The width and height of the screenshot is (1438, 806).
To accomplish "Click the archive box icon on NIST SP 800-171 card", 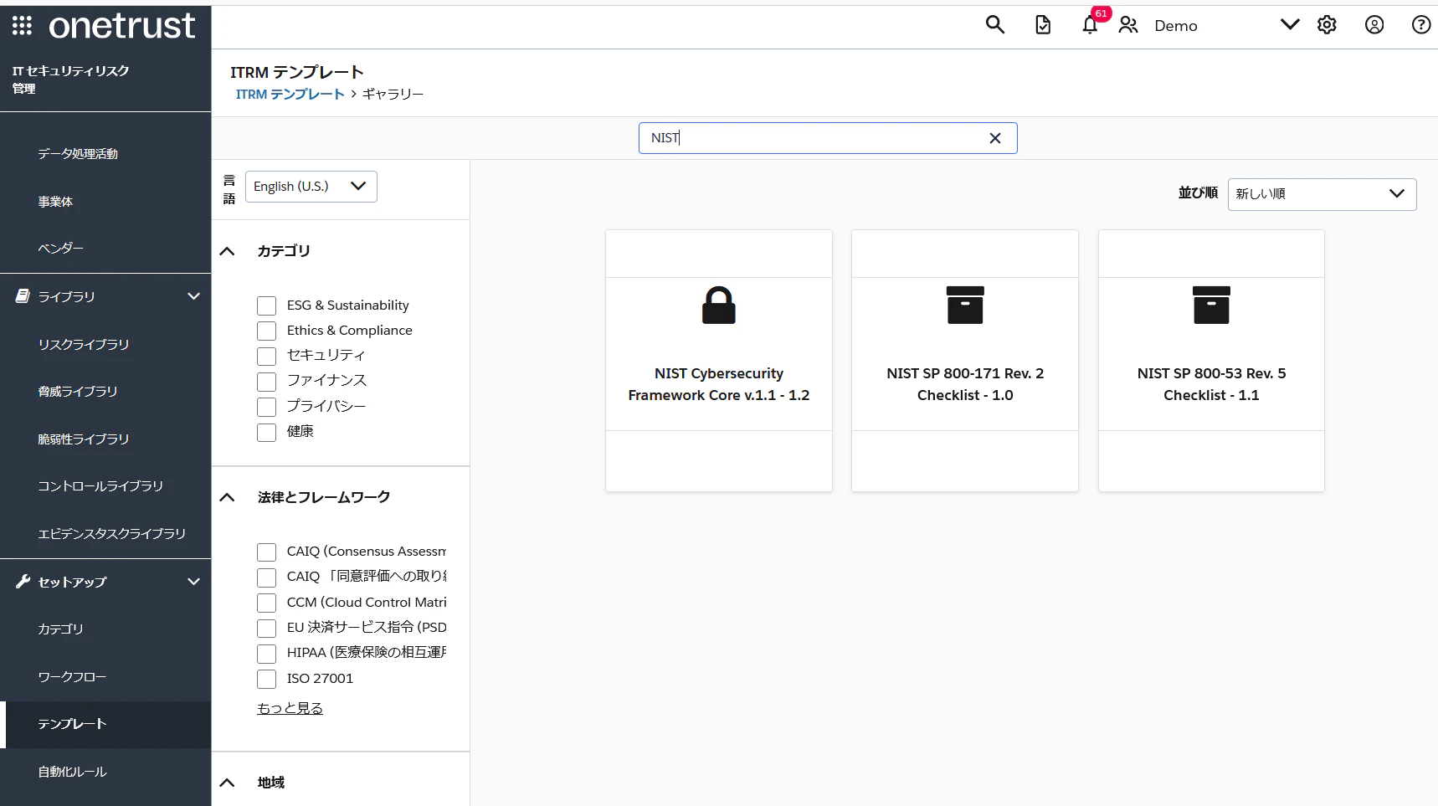I will (x=965, y=305).
